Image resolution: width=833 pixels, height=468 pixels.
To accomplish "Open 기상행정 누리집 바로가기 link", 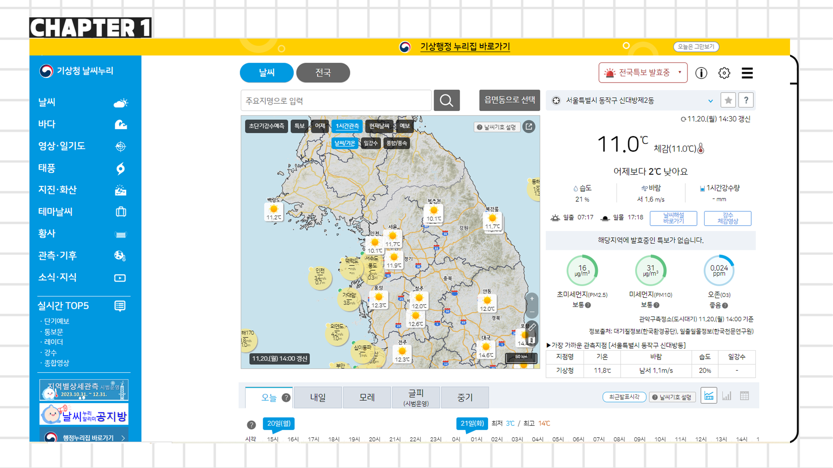I will click(465, 46).
